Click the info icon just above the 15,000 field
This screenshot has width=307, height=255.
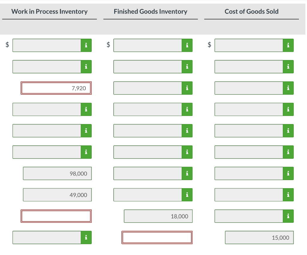click(288, 216)
